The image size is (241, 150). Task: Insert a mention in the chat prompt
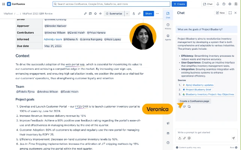189,138
